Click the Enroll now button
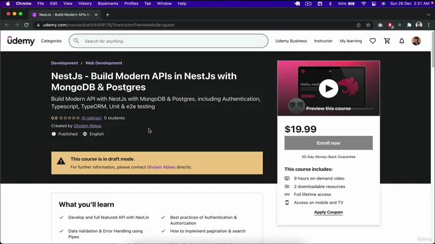The height and width of the screenshot is (244, 435). tap(329, 143)
